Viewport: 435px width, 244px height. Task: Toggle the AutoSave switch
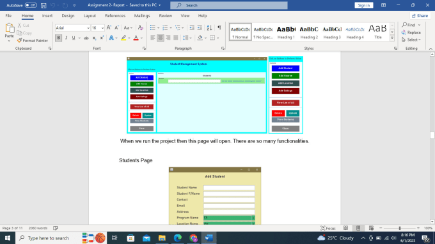click(x=31, y=5)
